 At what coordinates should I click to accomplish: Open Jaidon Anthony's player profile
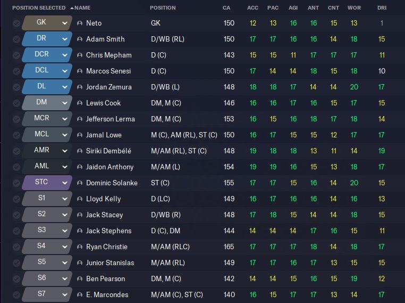point(110,167)
